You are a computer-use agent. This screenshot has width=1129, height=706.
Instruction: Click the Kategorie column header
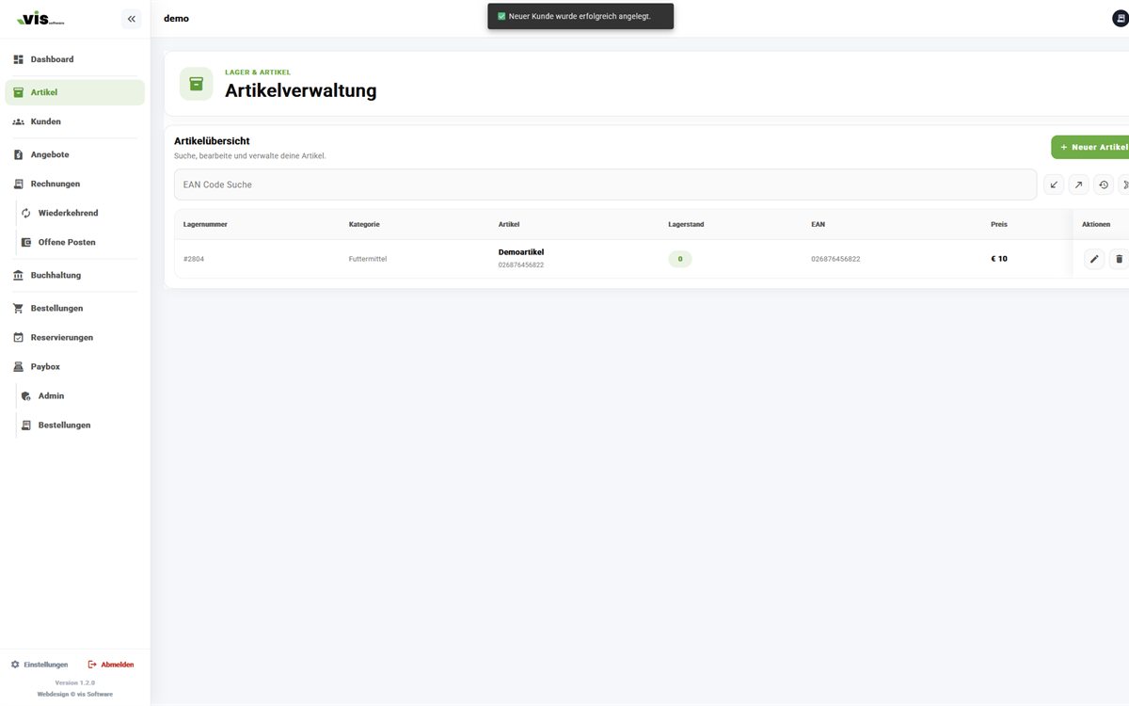[x=364, y=224]
